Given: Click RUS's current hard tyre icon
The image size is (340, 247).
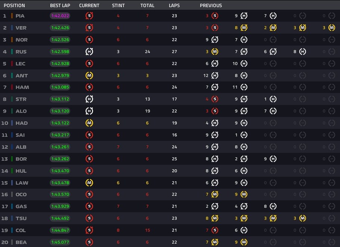Looking at the screenshot, I should (x=89, y=52).
